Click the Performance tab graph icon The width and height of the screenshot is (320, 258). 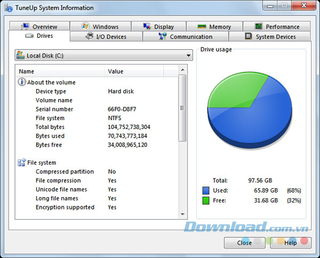259,27
